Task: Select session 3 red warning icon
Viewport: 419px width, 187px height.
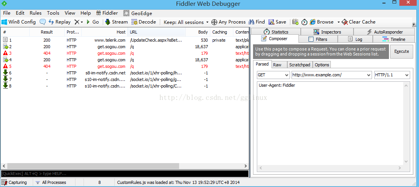Action: (5, 53)
